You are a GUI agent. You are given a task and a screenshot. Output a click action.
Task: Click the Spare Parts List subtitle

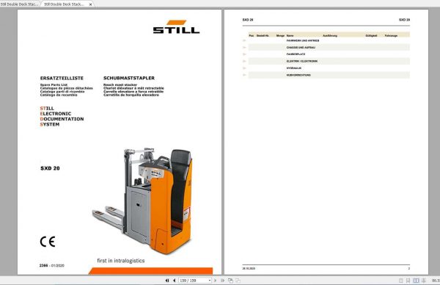click(x=54, y=85)
